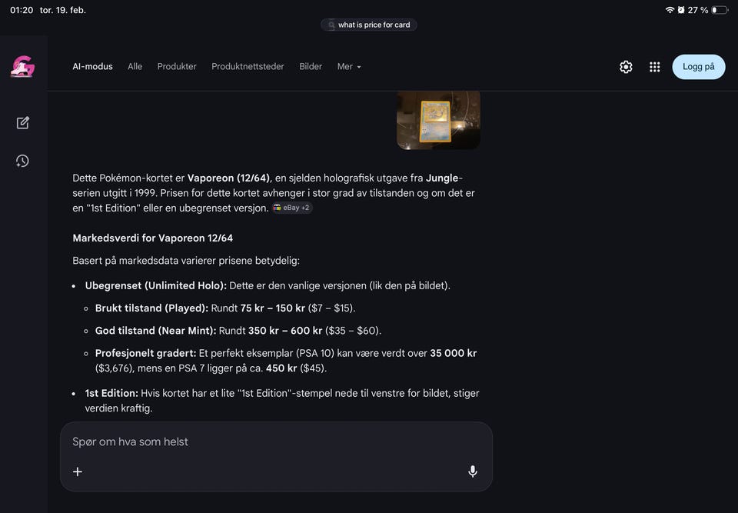
Task: Open the Produktnettsteder tab
Action: coord(248,66)
